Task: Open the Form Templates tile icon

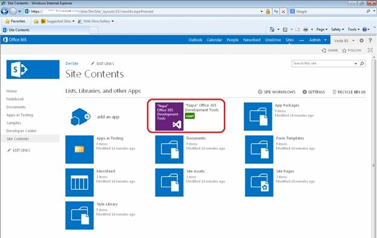Action: (259, 149)
